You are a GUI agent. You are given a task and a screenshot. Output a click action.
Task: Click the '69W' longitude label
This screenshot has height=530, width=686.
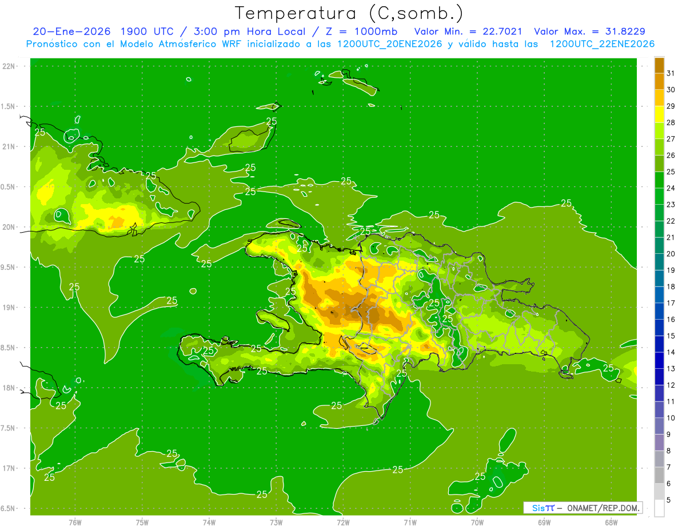coord(544,522)
